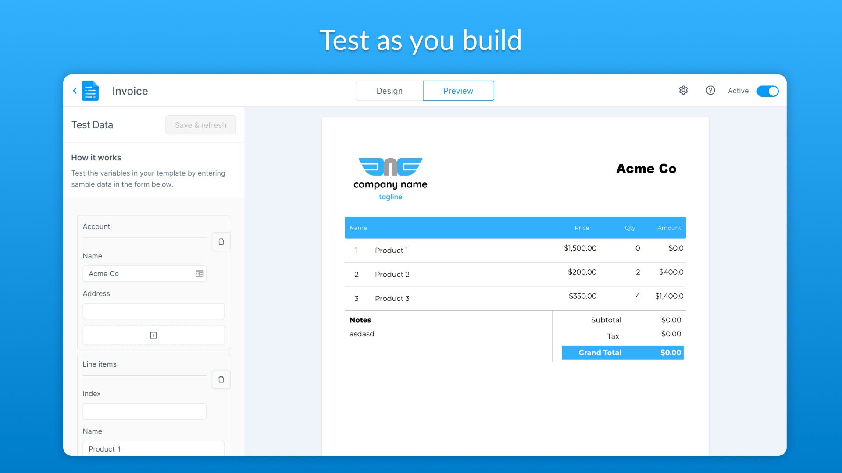Click the Grand Total highlighted row in preview
Image resolution: width=842 pixels, height=473 pixels.
[622, 352]
